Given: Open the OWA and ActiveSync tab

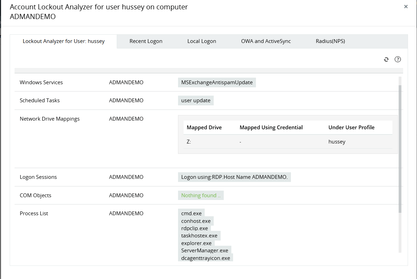Looking at the screenshot, I should 266,41.
